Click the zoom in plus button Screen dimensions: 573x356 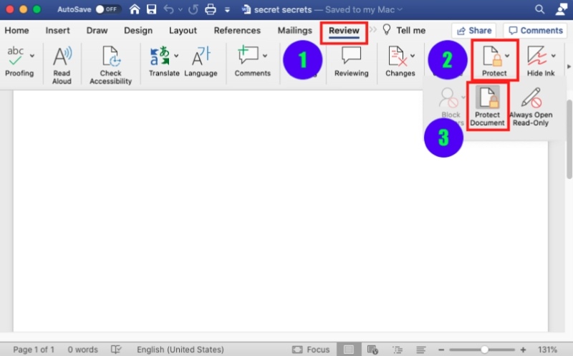coord(523,350)
